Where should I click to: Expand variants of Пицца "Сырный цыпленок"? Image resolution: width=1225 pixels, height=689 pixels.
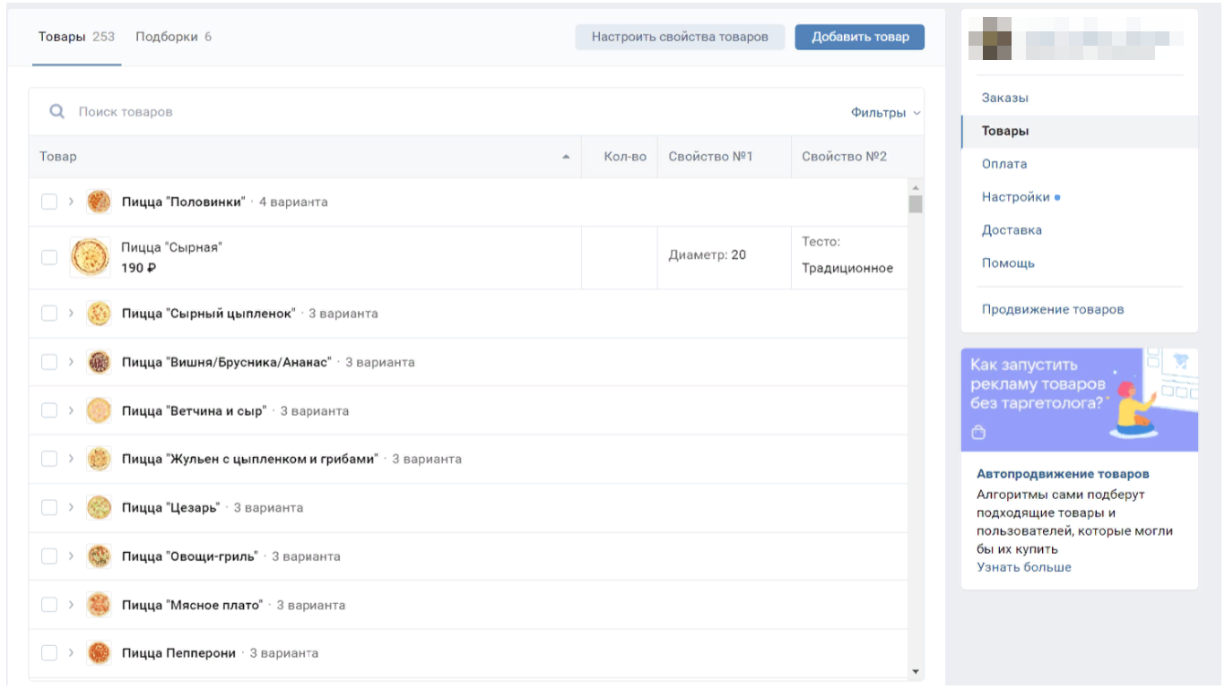coord(71,314)
